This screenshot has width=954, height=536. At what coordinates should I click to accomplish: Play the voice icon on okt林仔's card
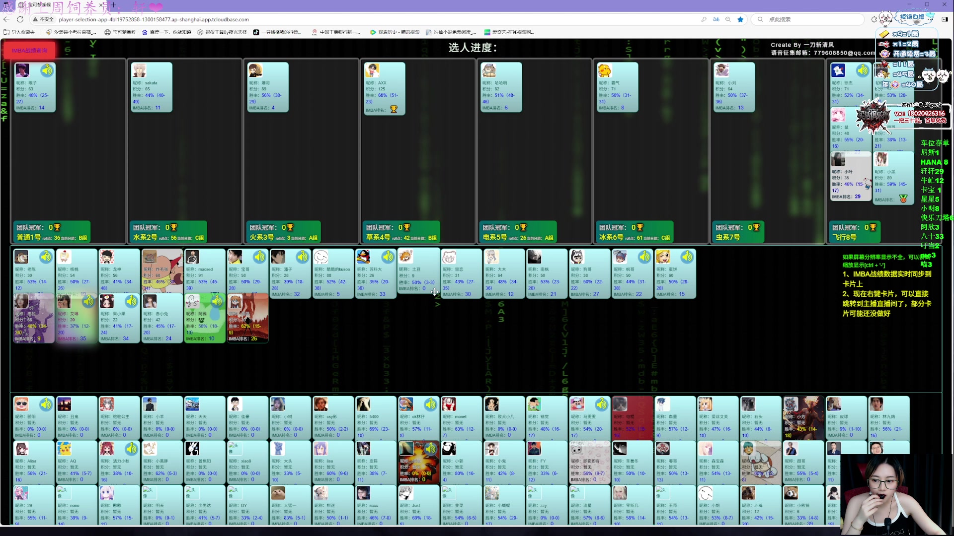[431, 404]
